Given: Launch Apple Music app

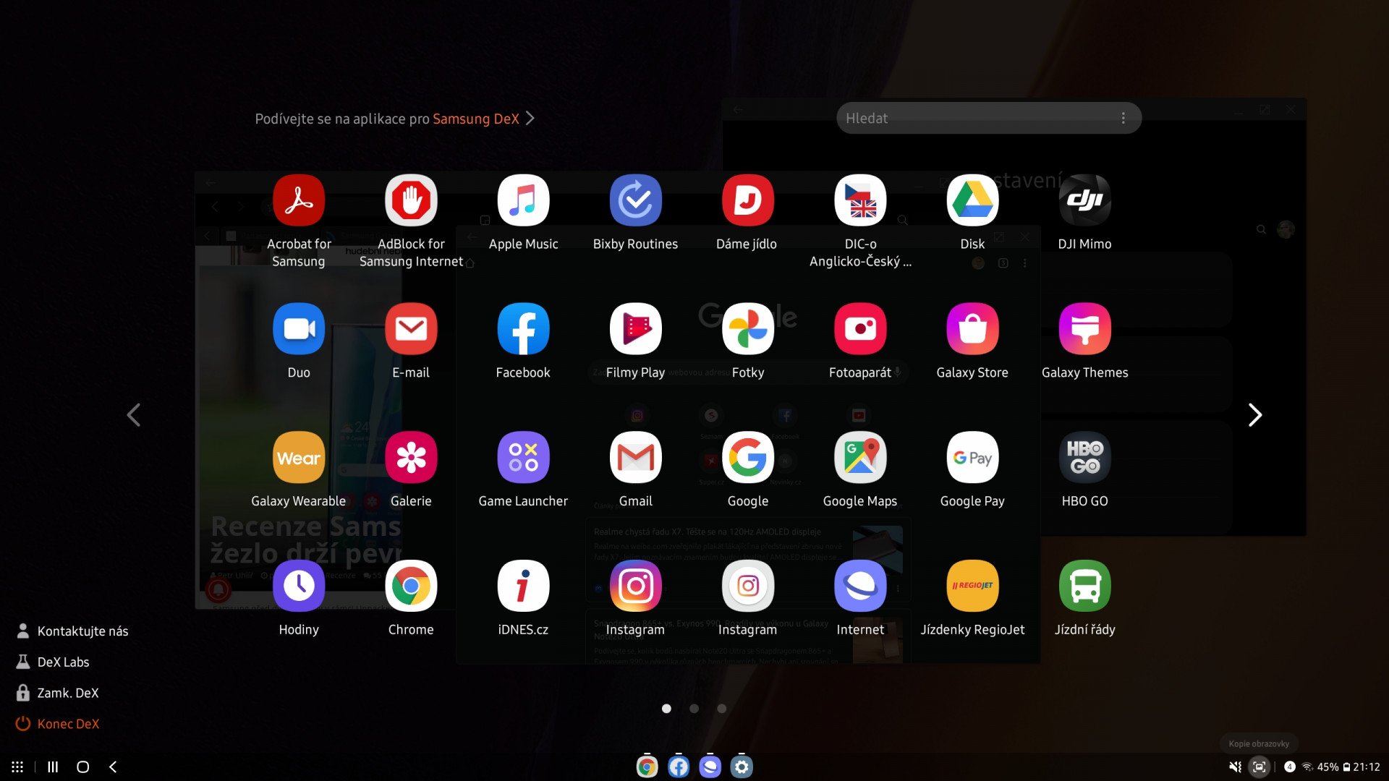Looking at the screenshot, I should (523, 201).
